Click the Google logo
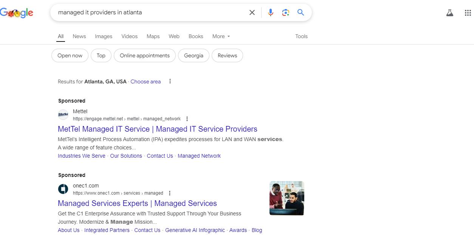Image resolution: width=474 pixels, height=235 pixels. click(x=17, y=13)
